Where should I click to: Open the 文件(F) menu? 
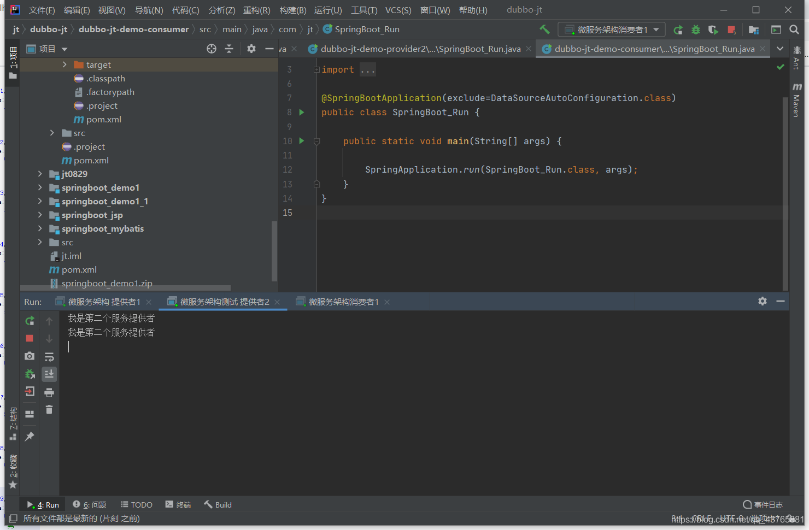point(42,10)
